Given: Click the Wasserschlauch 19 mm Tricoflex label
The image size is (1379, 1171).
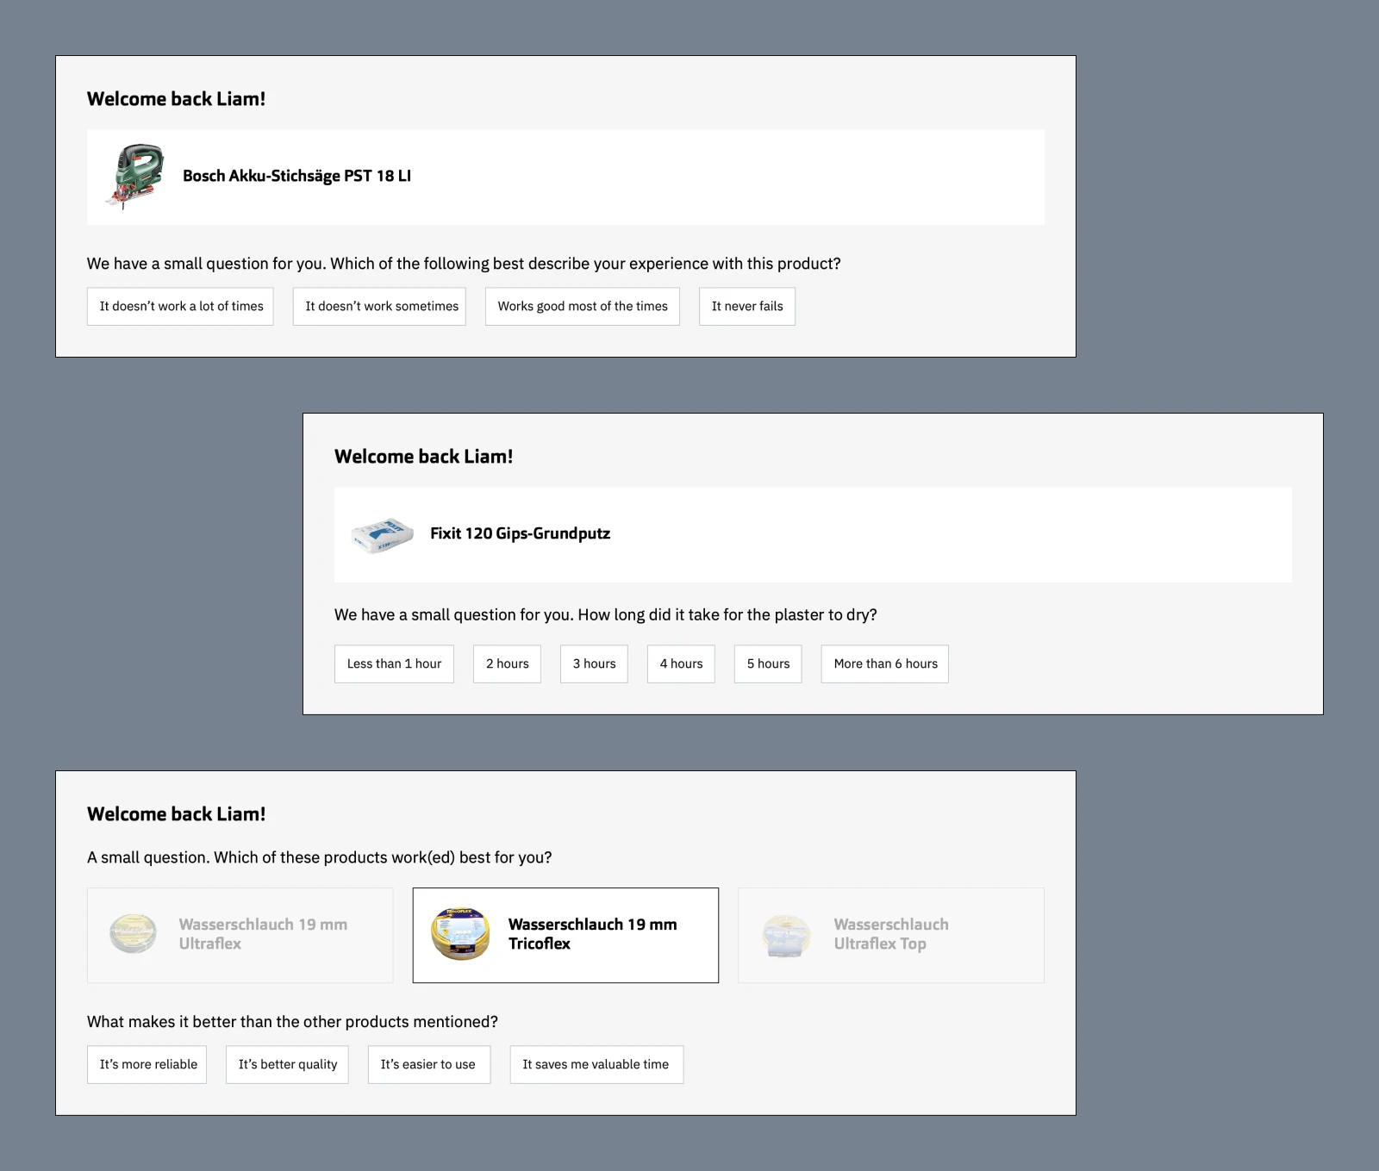Looking at the screenshot, I should click(593, 934).
